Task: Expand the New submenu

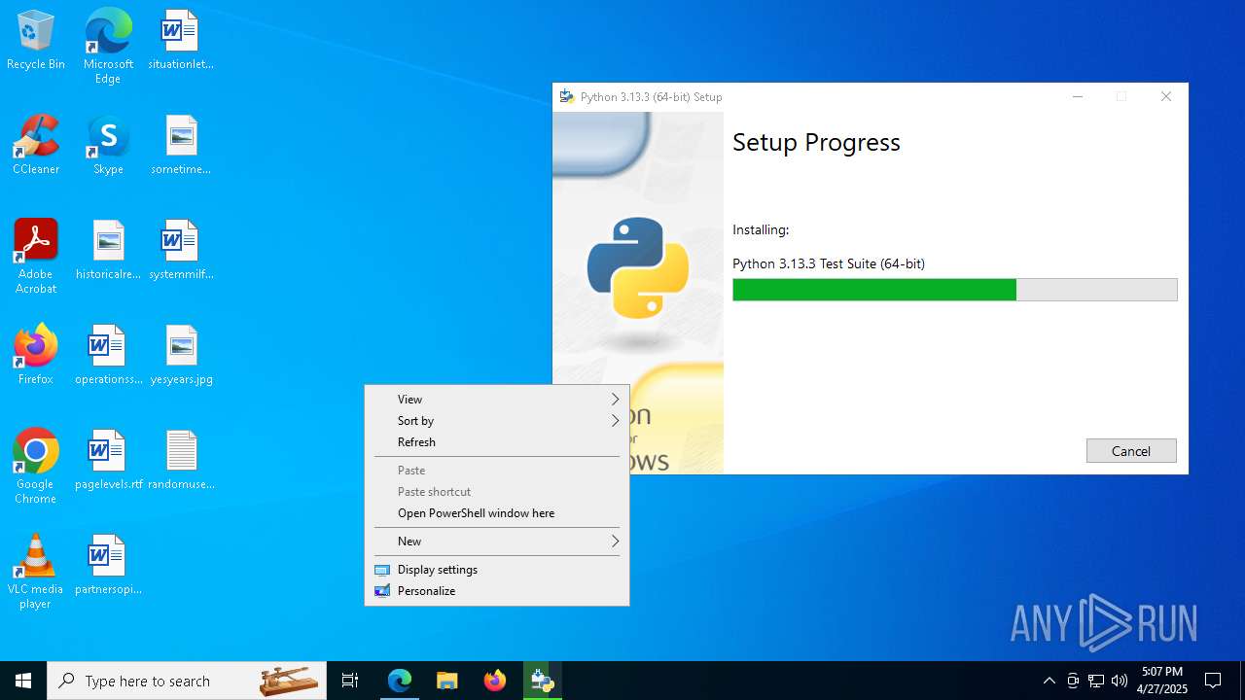Action: pos(497,542)
